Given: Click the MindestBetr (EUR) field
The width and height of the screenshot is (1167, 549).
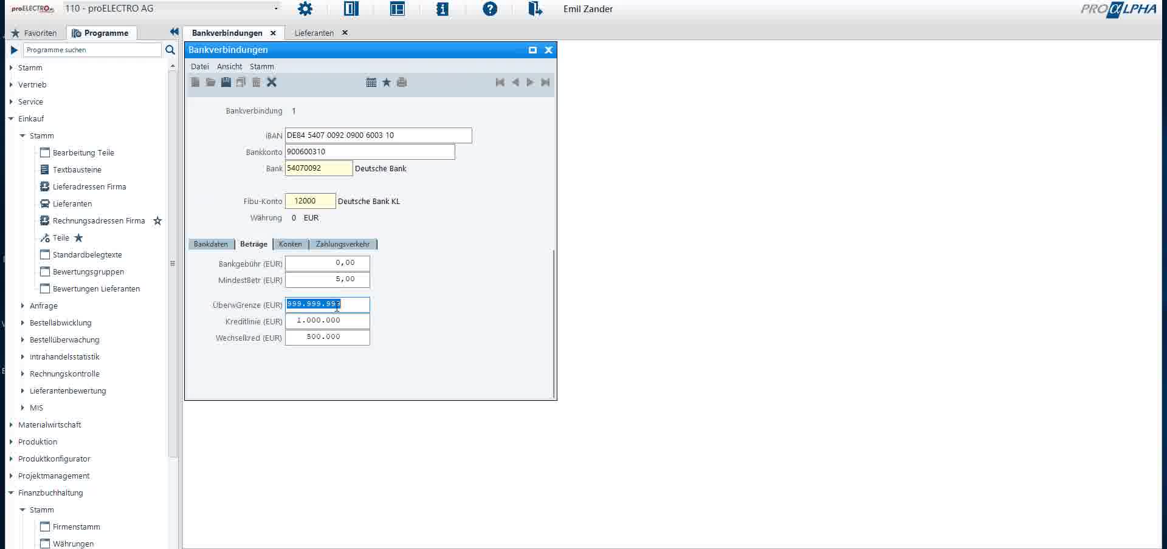Looking at the screenshot, I should coord(327,279).
